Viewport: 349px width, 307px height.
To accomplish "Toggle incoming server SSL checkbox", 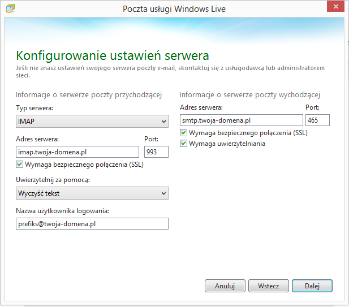I will click(19, 165).
